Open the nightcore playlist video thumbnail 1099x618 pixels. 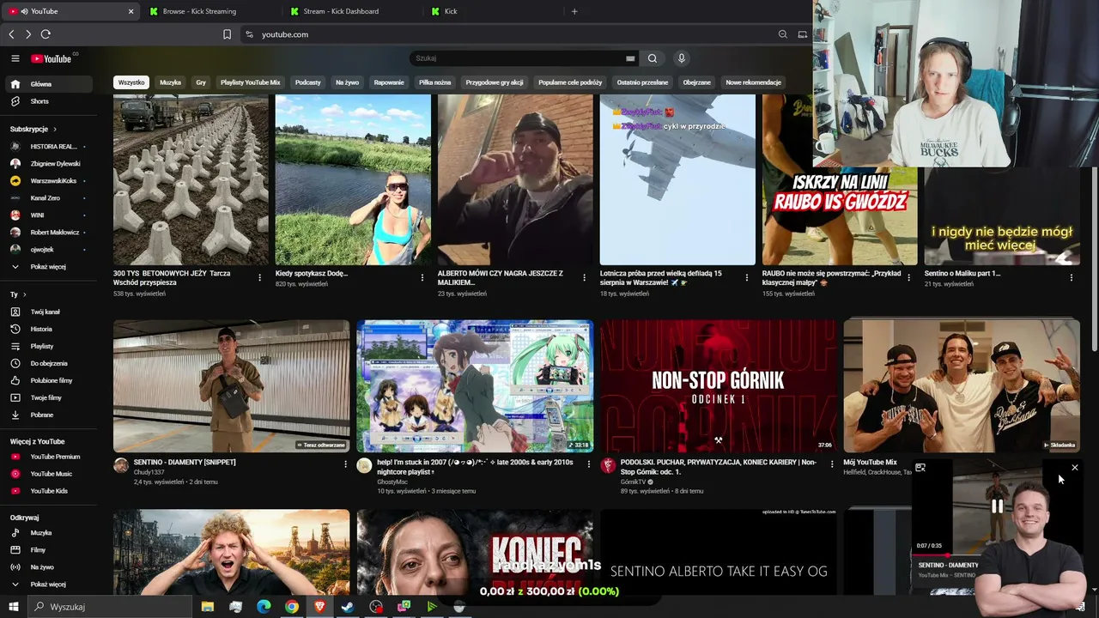475,385
